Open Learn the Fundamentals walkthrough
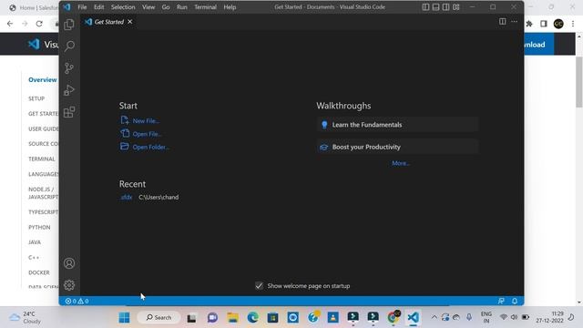The image size is (583, 328). 397,125
